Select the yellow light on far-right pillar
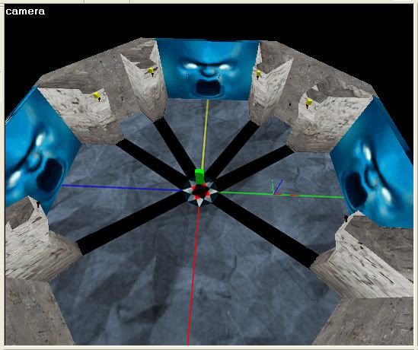The height and width of the screenshot is (350, 418). pyautogui.click(x=309, y=102)
